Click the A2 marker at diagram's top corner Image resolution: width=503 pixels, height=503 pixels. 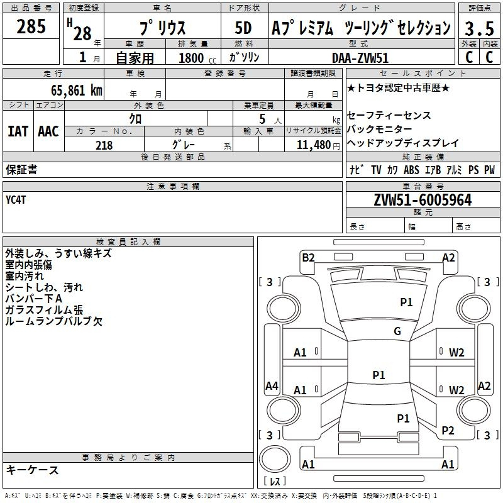(x=448, y=257)
